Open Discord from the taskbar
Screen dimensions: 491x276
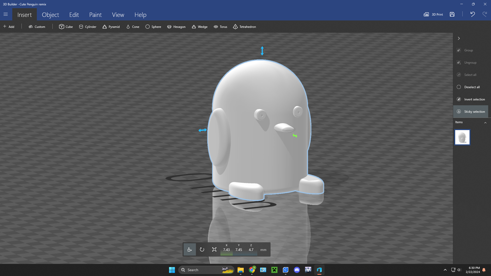click(x=297, y=270)
